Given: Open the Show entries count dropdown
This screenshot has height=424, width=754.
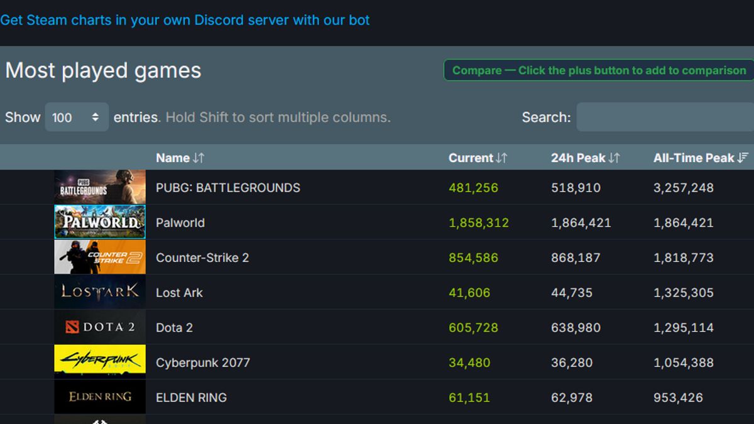Looking at the screenshot, I should pyautogui.click(x=76, y=117).
